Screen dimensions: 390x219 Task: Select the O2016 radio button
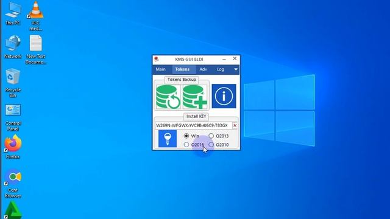click(x=186, y=145)
